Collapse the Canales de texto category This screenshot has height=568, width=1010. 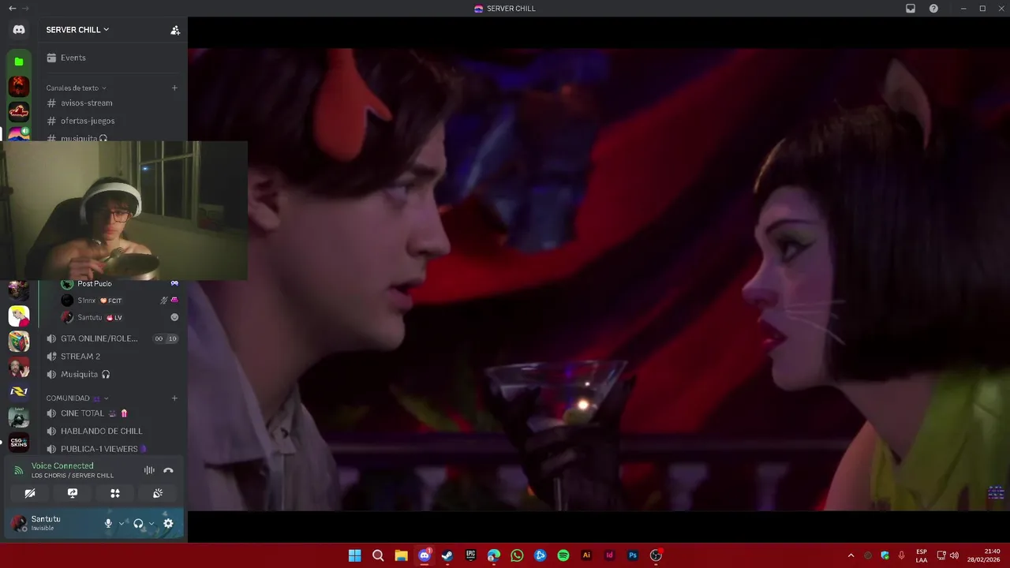pyautogui.click(x=76, y=88)
